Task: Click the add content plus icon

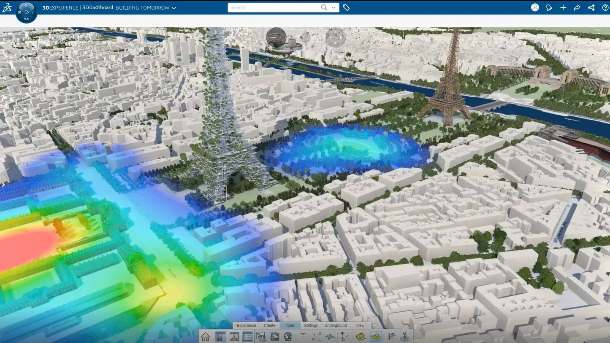Action: pos(563,7)
